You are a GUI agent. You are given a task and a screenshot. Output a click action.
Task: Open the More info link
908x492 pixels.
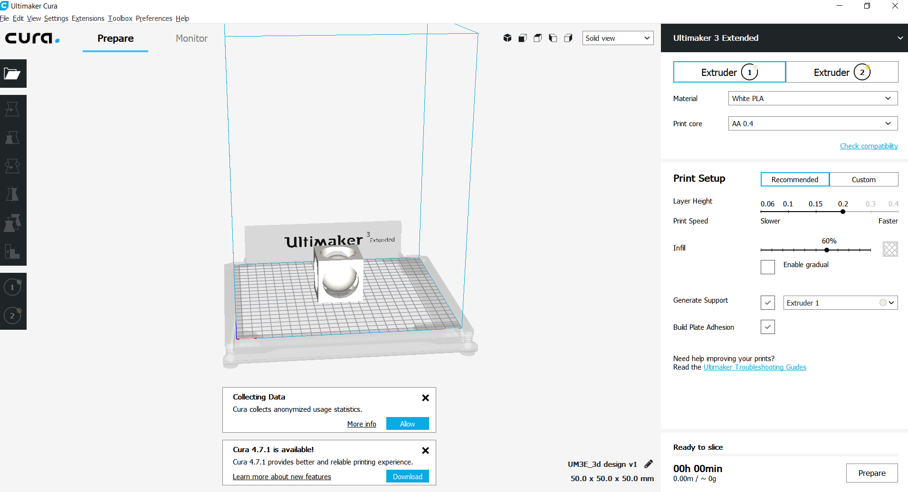tap(362, 424)
